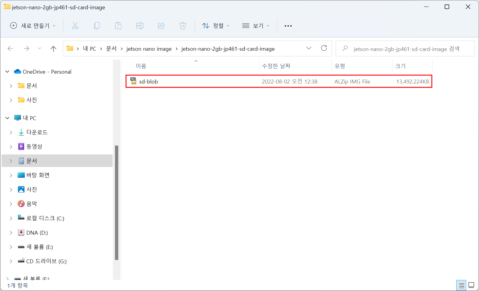
Task: Go forward with the right arrow
Action: (x=26, y=48)
